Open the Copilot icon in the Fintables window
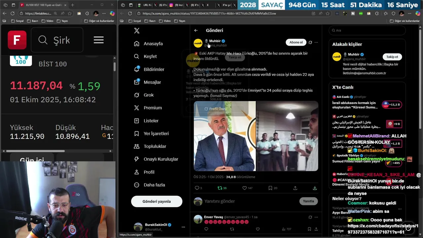This screenshot has width=423, height=238. tap(112, 14)
